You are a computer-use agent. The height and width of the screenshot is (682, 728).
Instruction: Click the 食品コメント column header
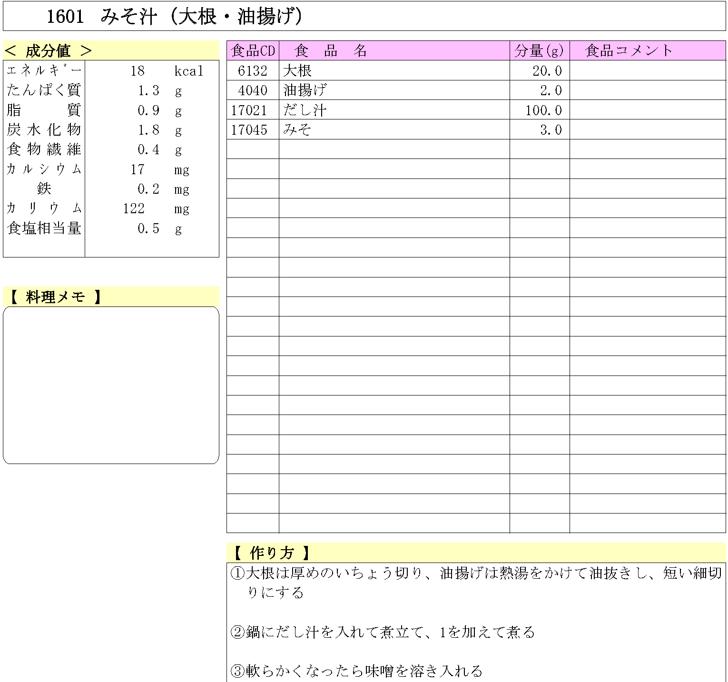tap(629, 50)
